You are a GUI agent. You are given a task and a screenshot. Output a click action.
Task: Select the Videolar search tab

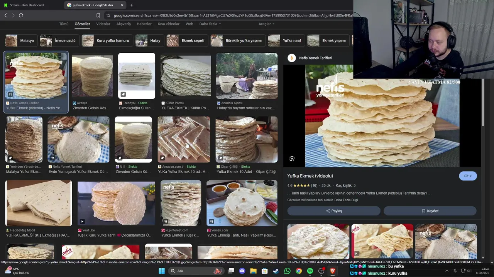pos(103,24)
